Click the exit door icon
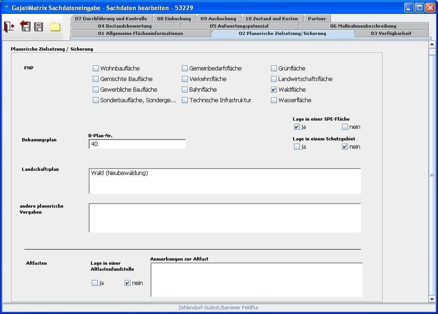 pyautogui.click(x=9, y=27)
